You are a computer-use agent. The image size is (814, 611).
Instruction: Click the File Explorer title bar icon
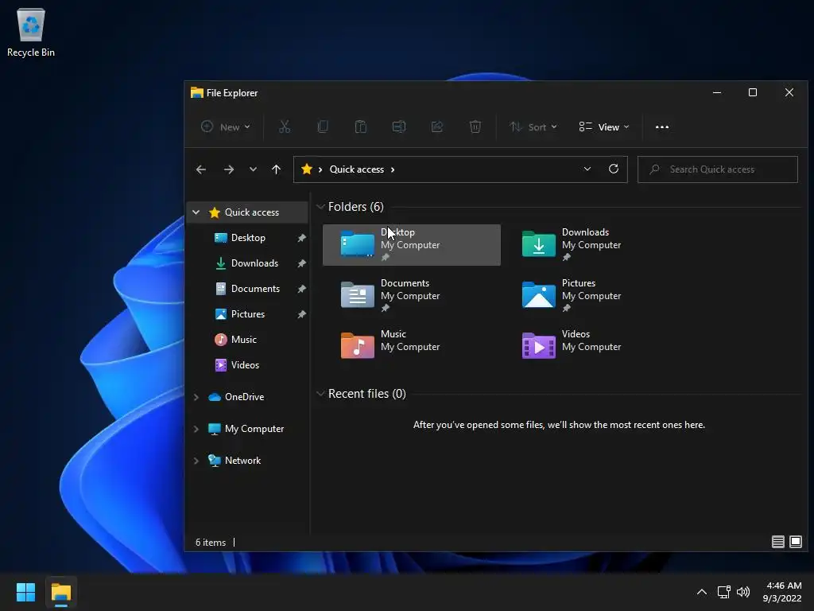[197, 92]
